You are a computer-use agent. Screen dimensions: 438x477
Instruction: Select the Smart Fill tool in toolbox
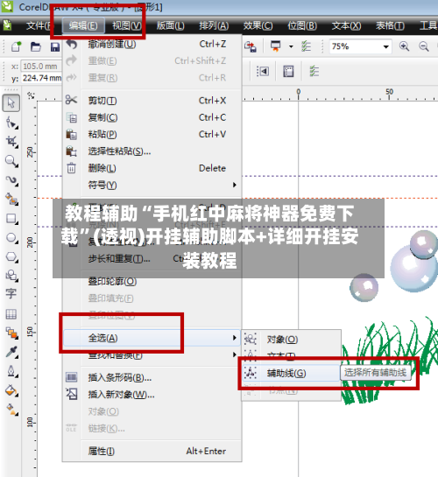point(11,200)
